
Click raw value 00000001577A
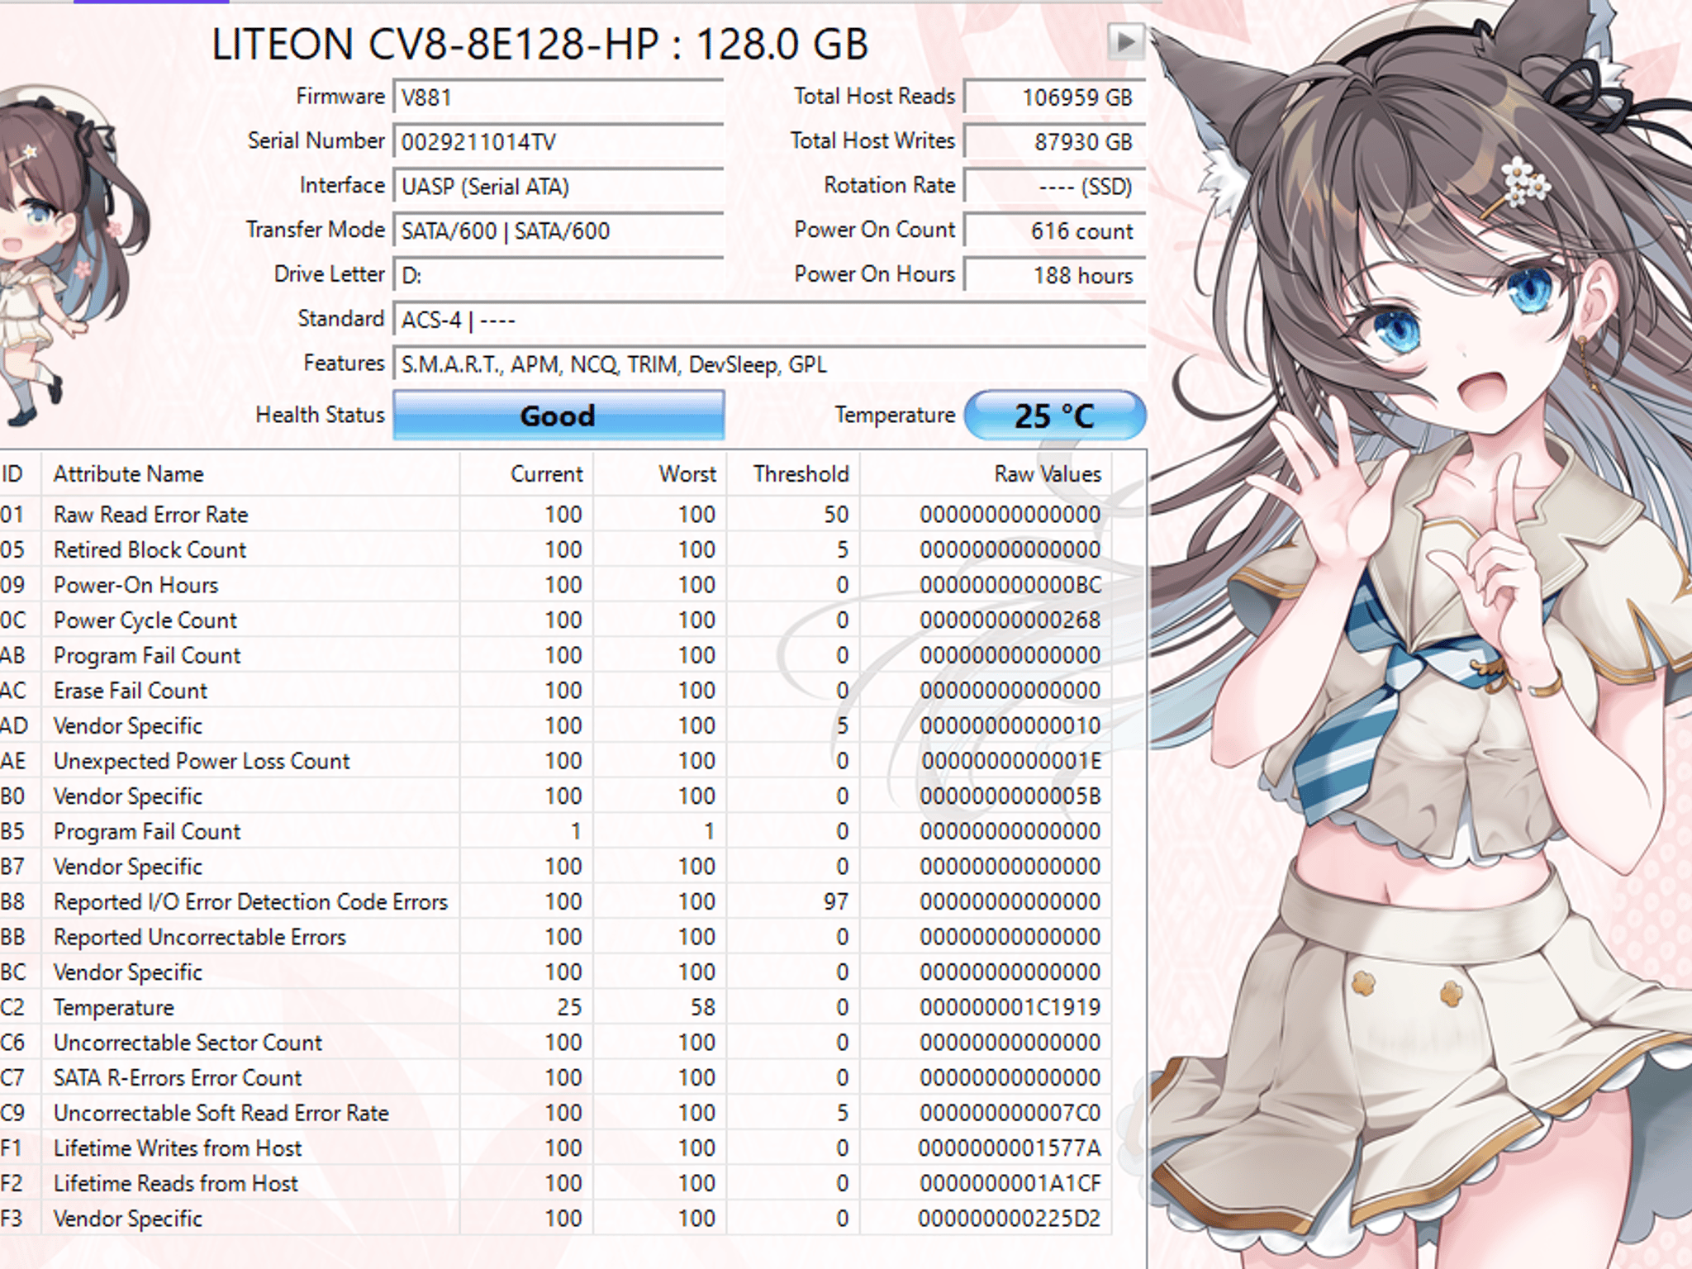coord(1010,1148)
